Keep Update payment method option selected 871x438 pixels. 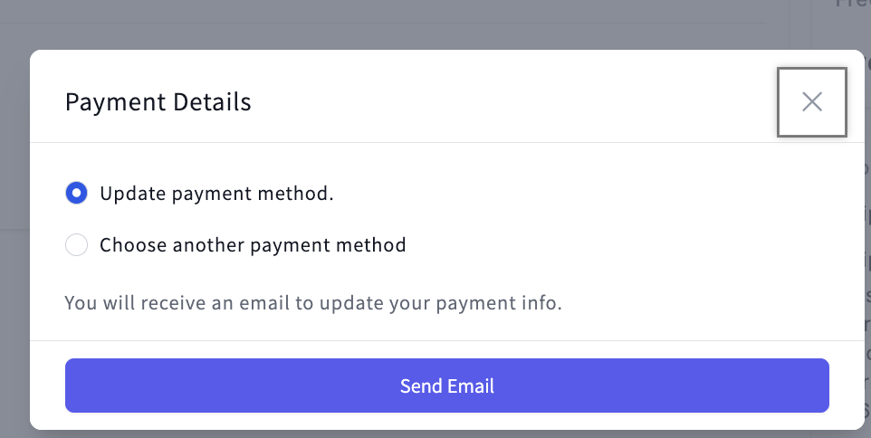point(77,193)
